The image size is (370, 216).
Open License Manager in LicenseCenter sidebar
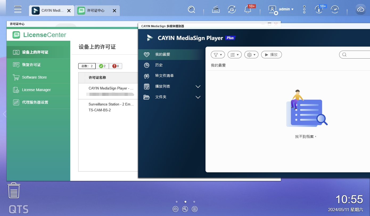click(x=38, y=90)
